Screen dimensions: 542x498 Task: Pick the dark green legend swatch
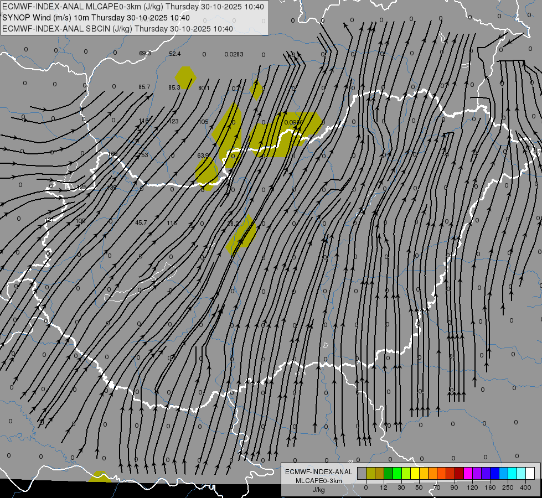point(388,474)
